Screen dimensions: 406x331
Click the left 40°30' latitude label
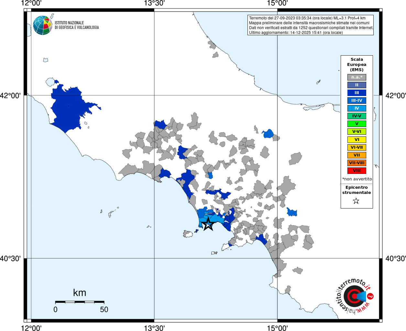pyautogui.click(x=10, y=259)
